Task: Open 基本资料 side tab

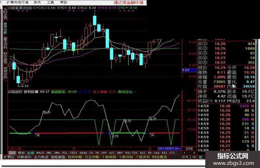Action: 5,43
